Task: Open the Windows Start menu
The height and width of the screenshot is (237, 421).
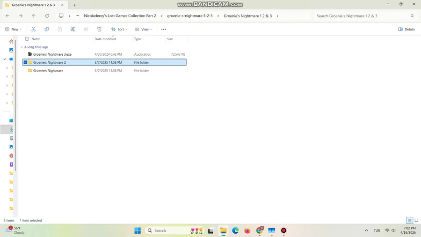Action: pos(138,230)
